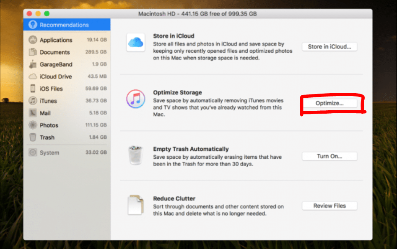Click the Mail sidebar icon

[x=32, y=113]
